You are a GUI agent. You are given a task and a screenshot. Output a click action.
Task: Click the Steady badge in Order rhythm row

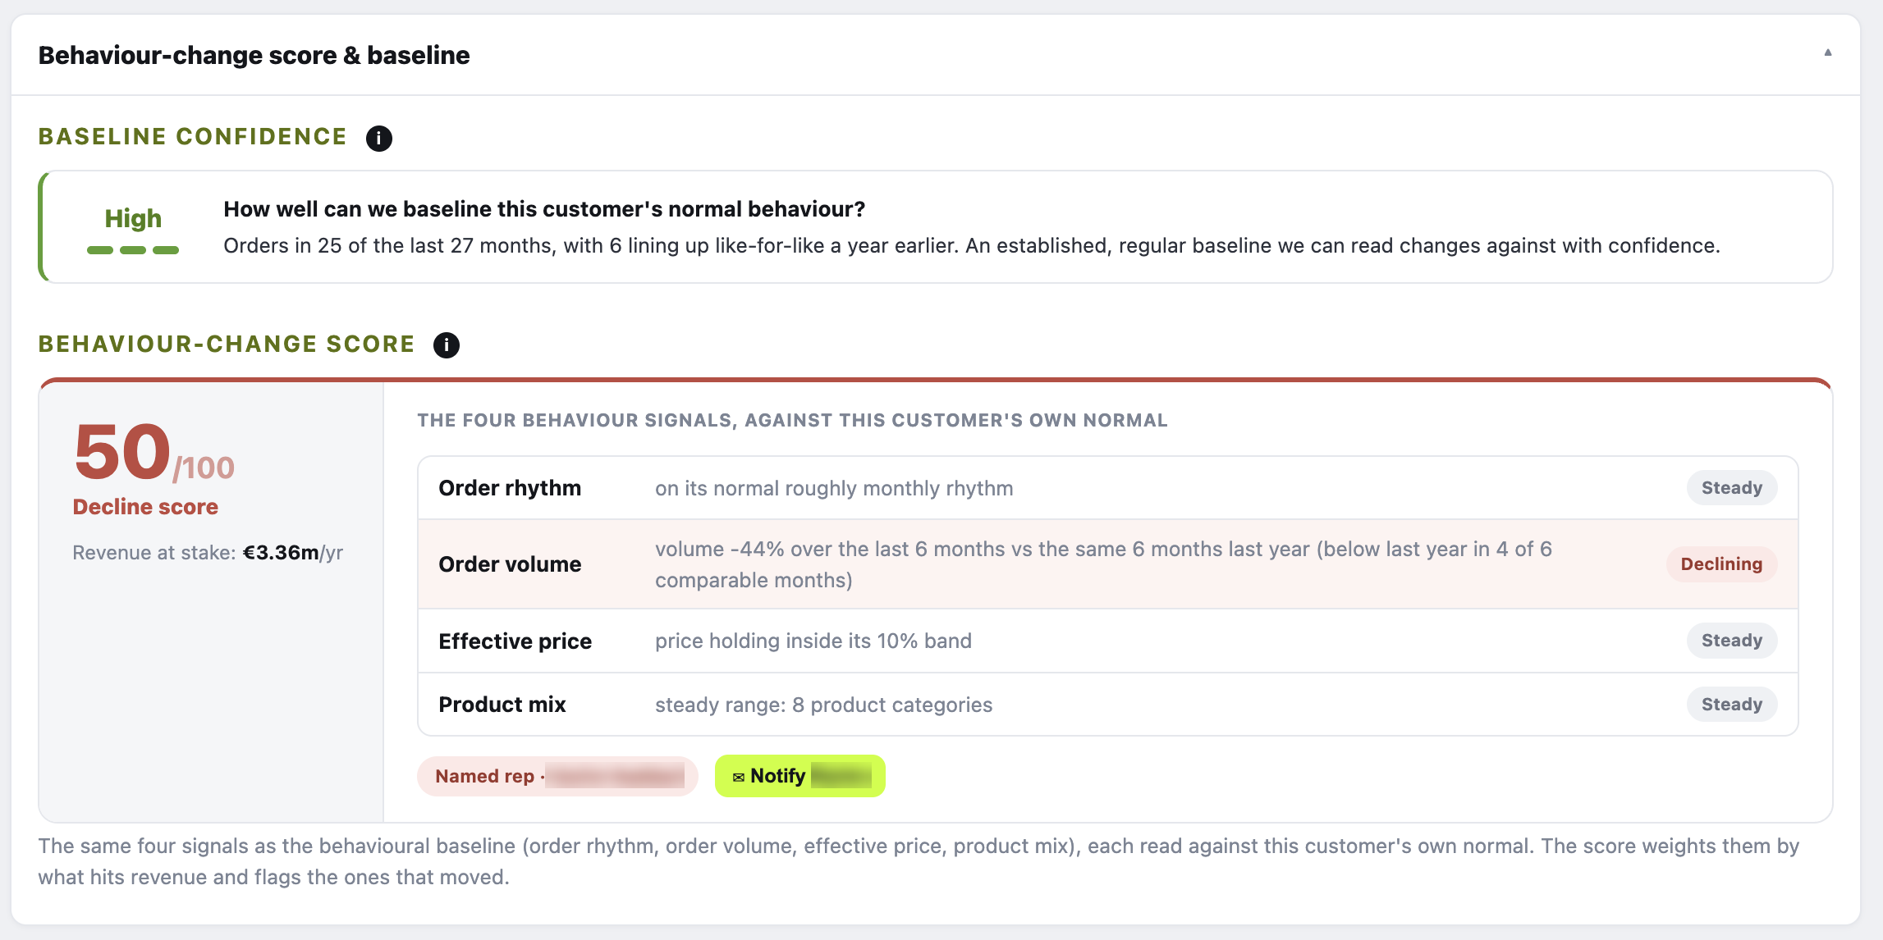point(1731,488)
